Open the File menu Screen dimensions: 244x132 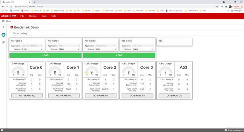(x=22, y=16)
